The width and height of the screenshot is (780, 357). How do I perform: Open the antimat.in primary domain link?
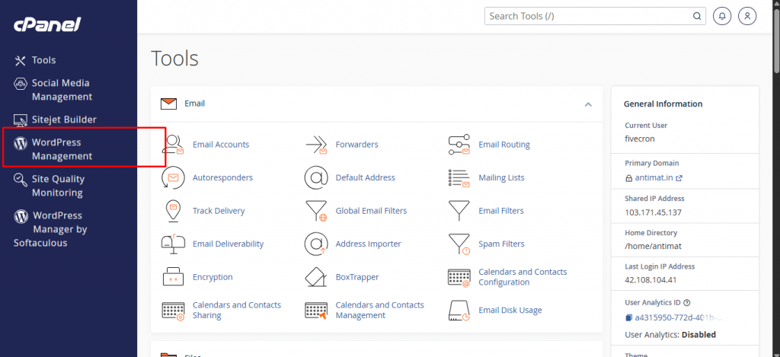click(x=654, y=177)
